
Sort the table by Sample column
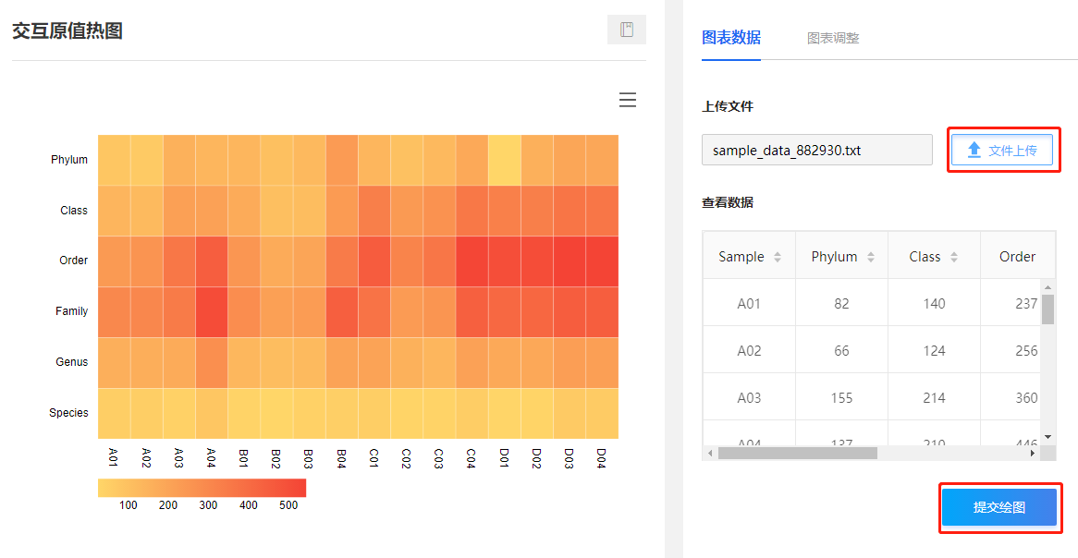click(x=777, y=257)
